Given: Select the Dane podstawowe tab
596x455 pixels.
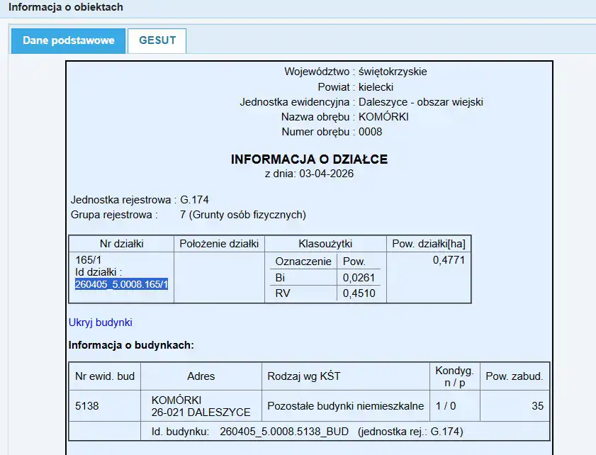Looking at the screenshot, I should point(69,40).
